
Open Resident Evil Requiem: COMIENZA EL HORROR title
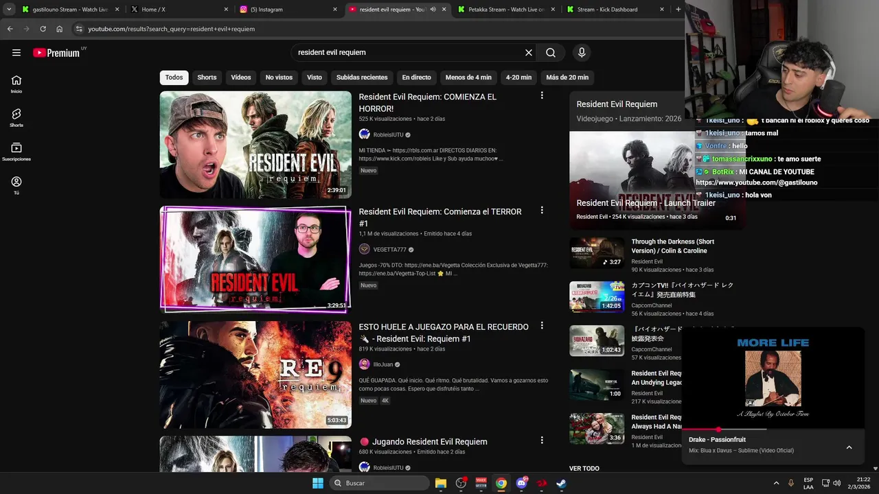click(x=427, y=103)
